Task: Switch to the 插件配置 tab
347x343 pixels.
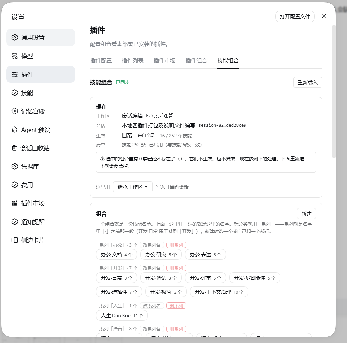Action: [x=101, y=61]
